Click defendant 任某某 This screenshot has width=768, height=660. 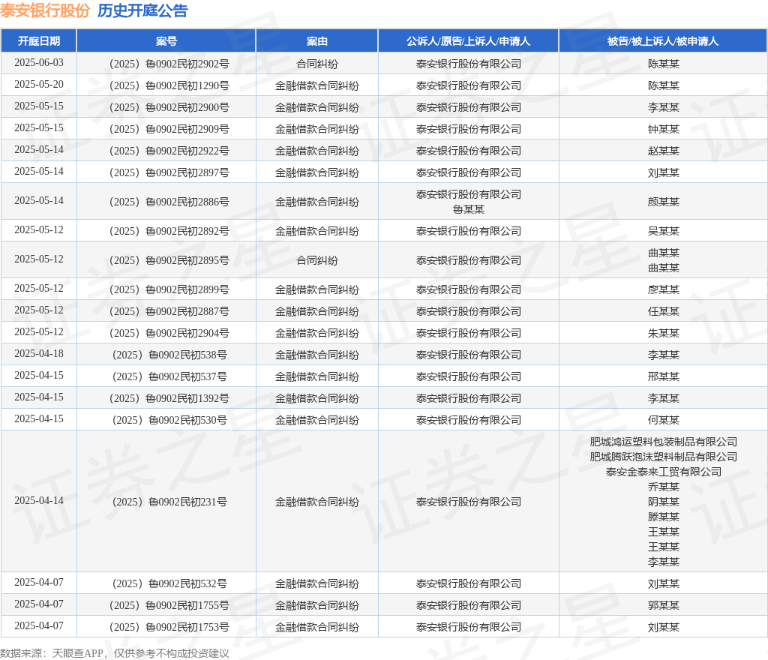(x=663, y=311)
